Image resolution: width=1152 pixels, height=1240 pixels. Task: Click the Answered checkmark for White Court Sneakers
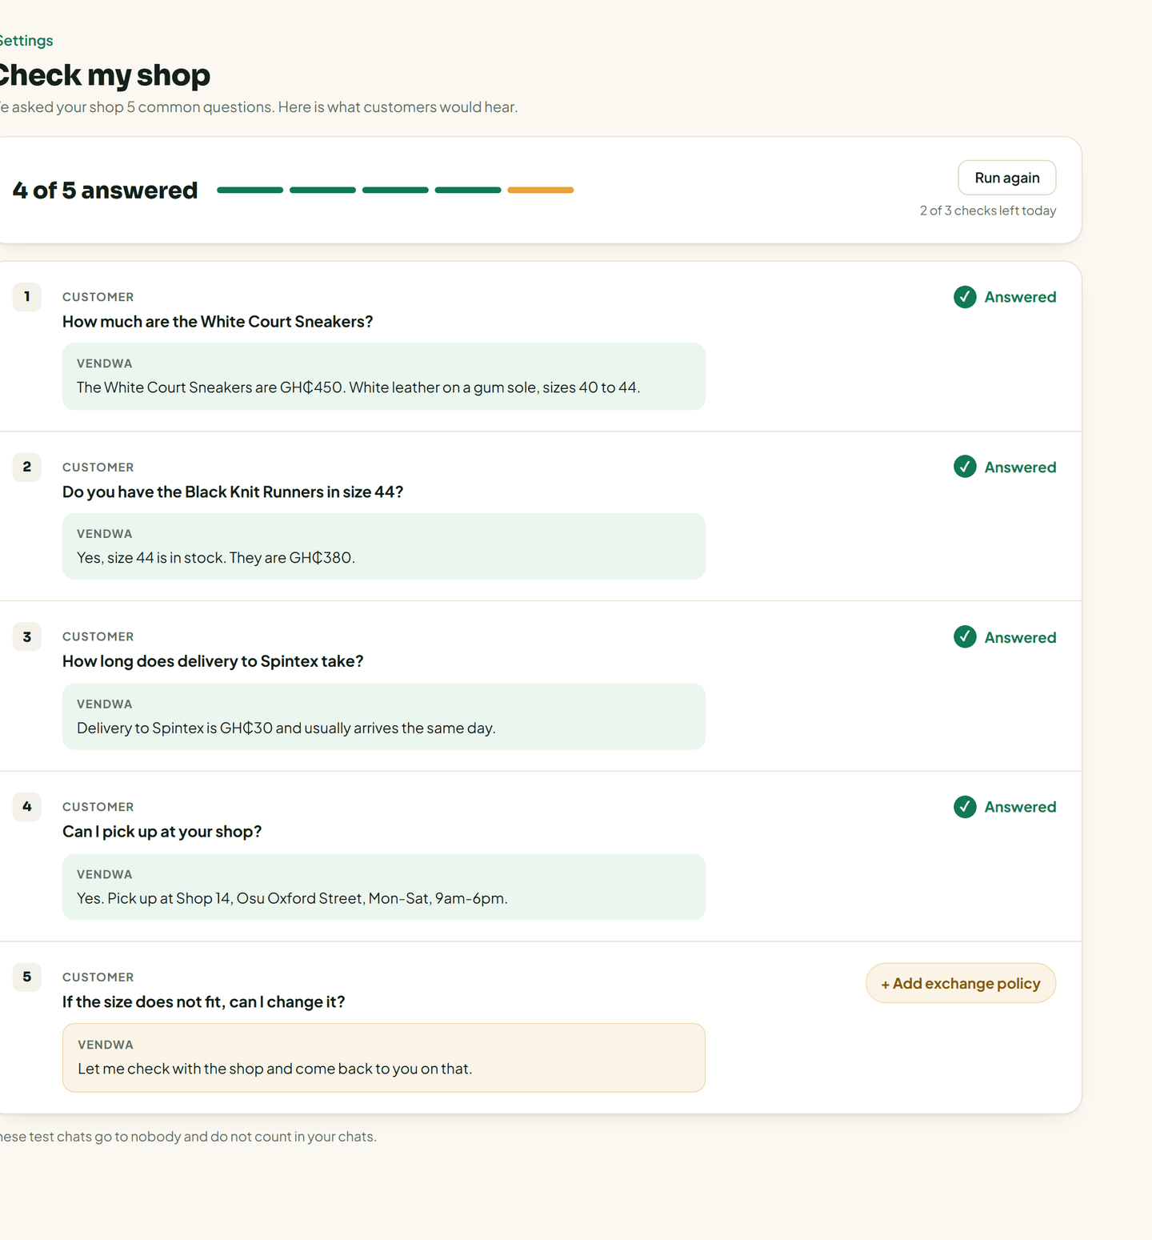[965, 297]
